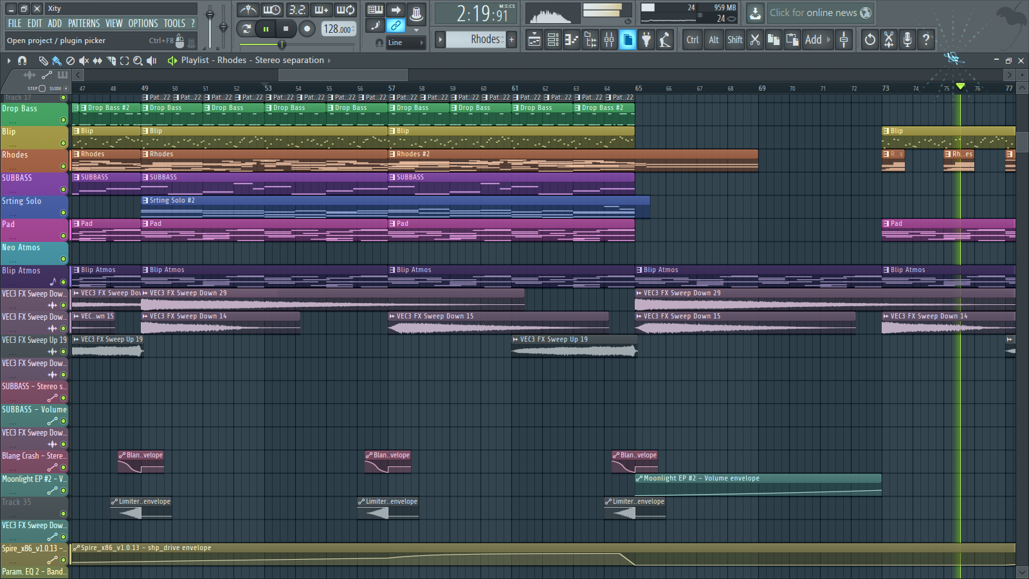The height and width of the screenshot is (579, 1029).
Task: Mute the Srting Solo track
Action: point(63,213)
